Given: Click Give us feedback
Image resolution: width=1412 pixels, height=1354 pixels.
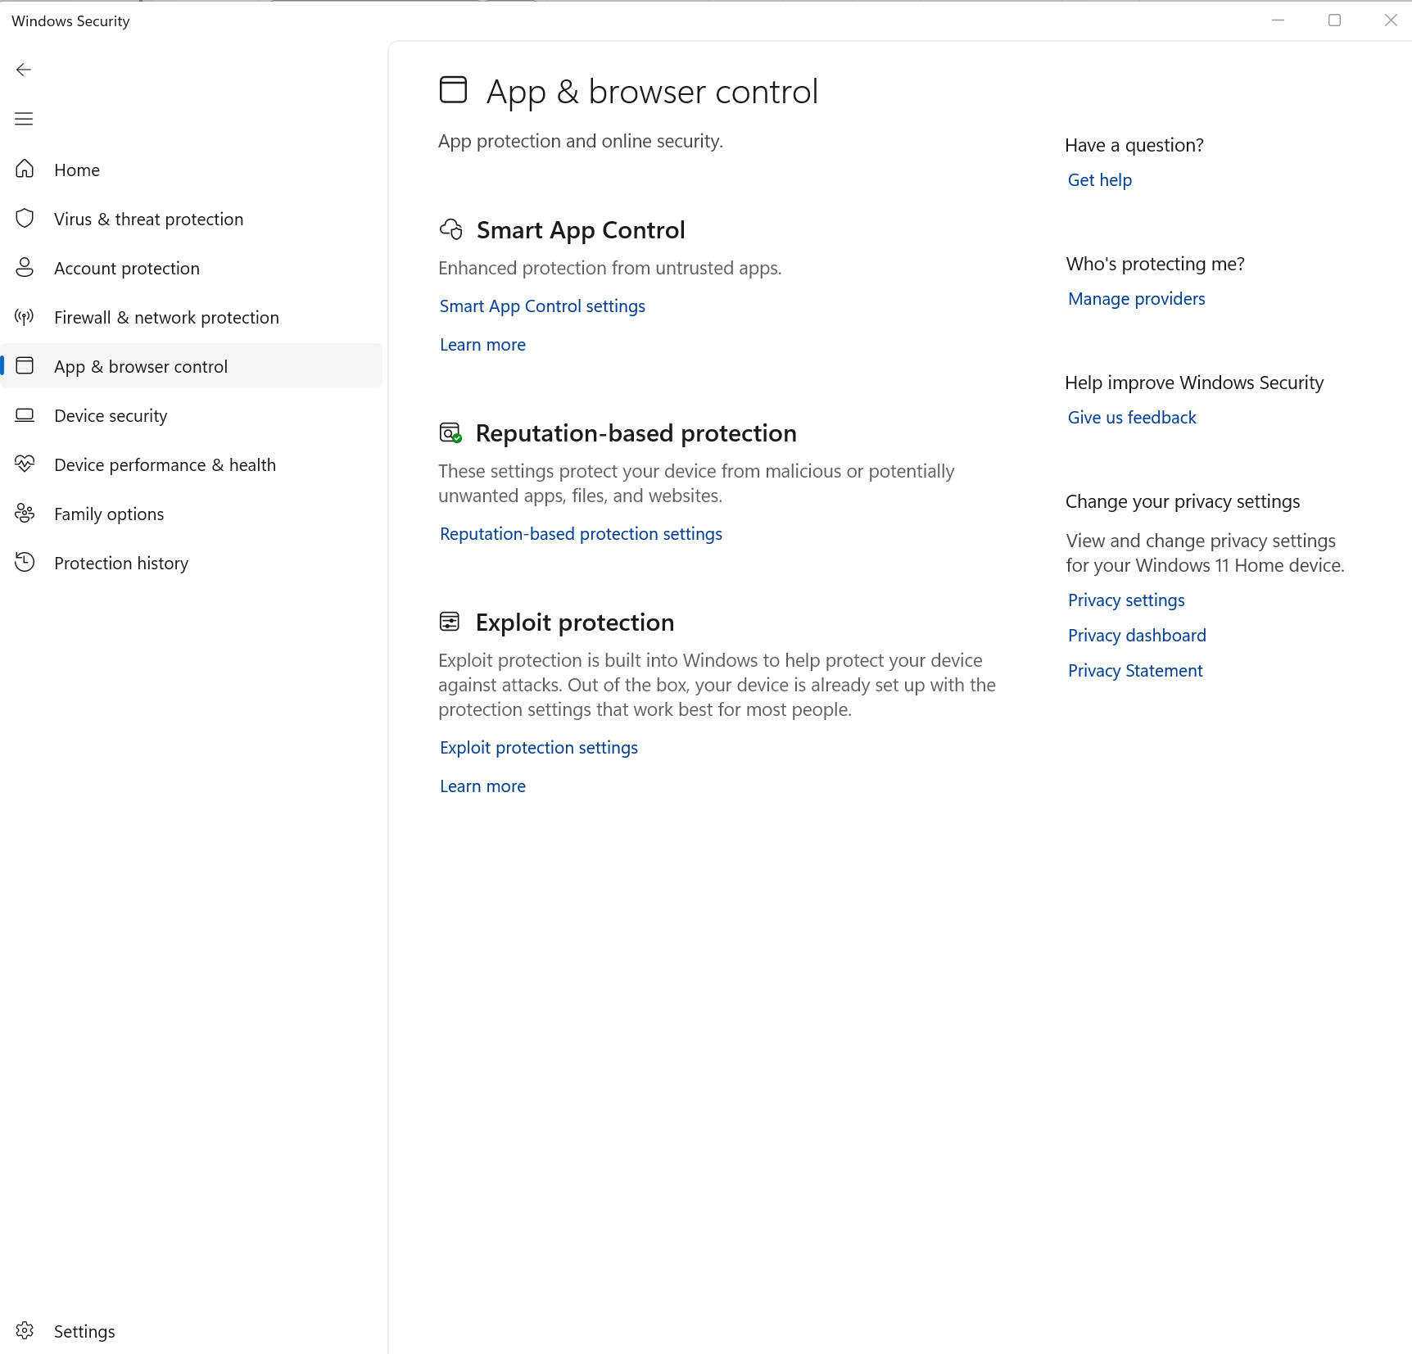Looking at the screenshot, I should (1132, 418).
